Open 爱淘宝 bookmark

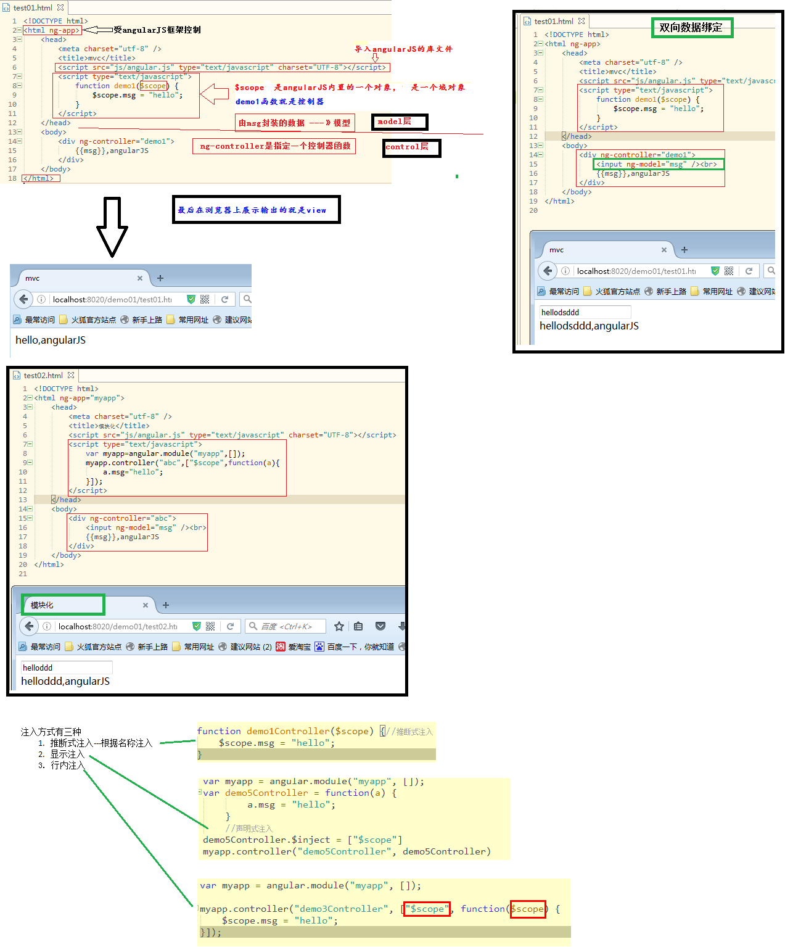(x=294, y=647)
